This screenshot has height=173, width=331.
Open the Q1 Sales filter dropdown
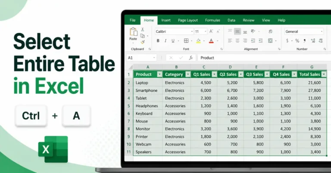pos(214,74)
